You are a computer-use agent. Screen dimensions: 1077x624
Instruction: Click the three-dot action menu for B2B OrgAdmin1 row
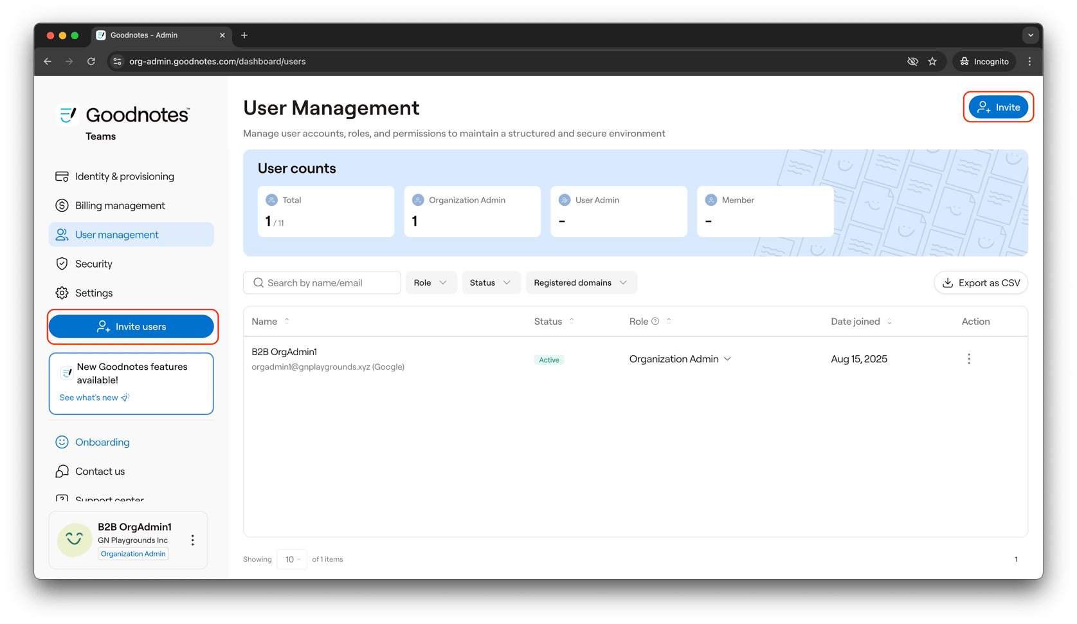coord(969,359)
